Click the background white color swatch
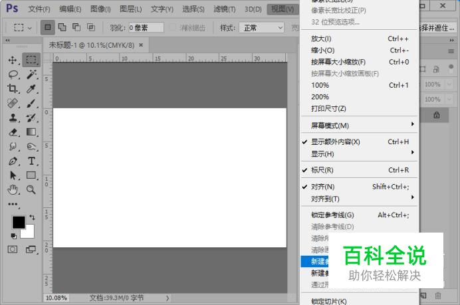This screenshot has width=460, height=305. (29, 234)
